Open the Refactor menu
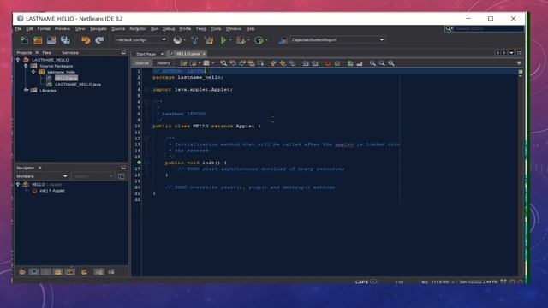 tap(138, 28)
